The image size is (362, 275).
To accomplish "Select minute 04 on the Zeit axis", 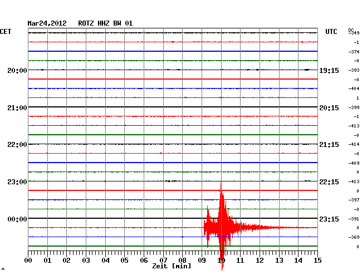I will (x=105, y=261).
